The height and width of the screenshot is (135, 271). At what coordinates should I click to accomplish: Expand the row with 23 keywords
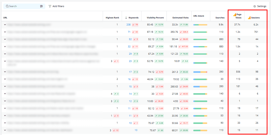tap(5, 61)
